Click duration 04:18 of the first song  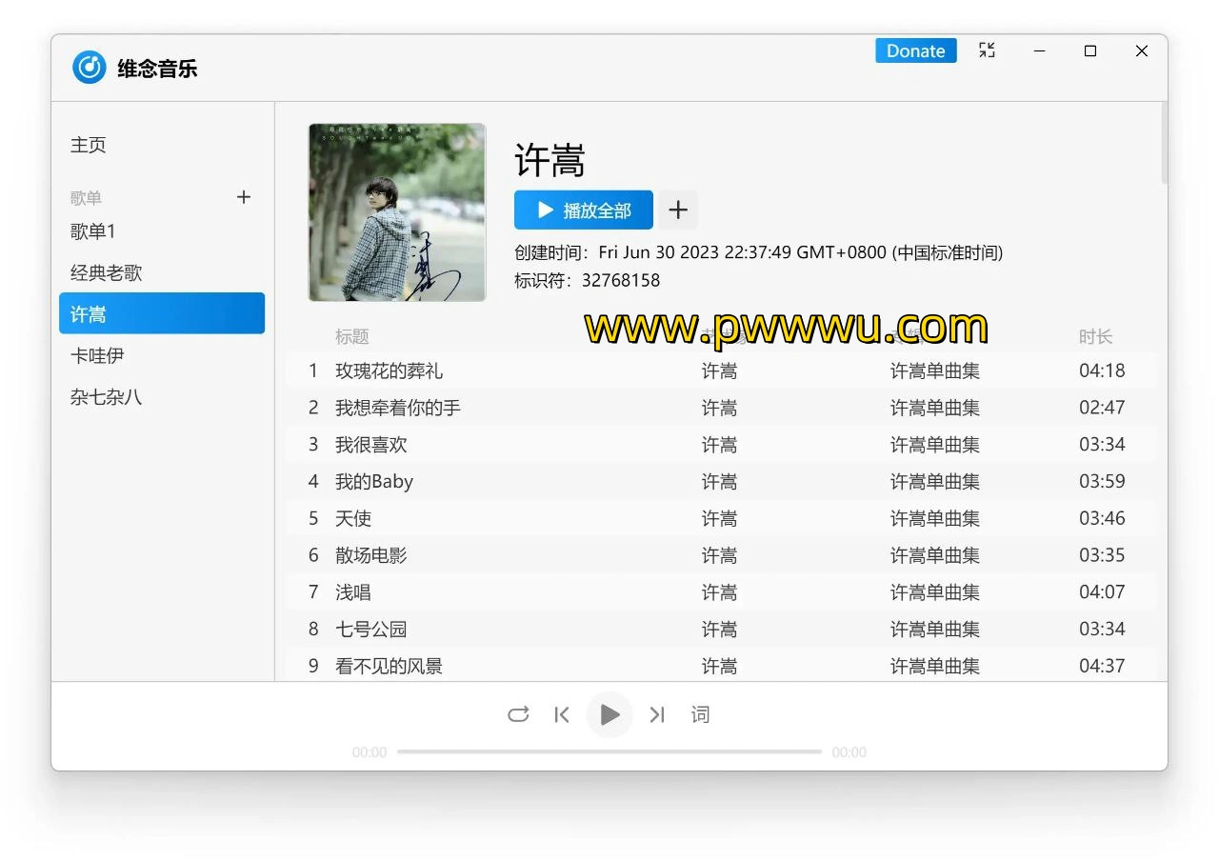(1102, 370)
